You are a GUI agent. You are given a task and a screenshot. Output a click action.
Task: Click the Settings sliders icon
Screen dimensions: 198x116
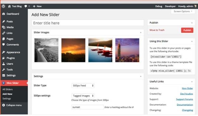click(3, 75)
